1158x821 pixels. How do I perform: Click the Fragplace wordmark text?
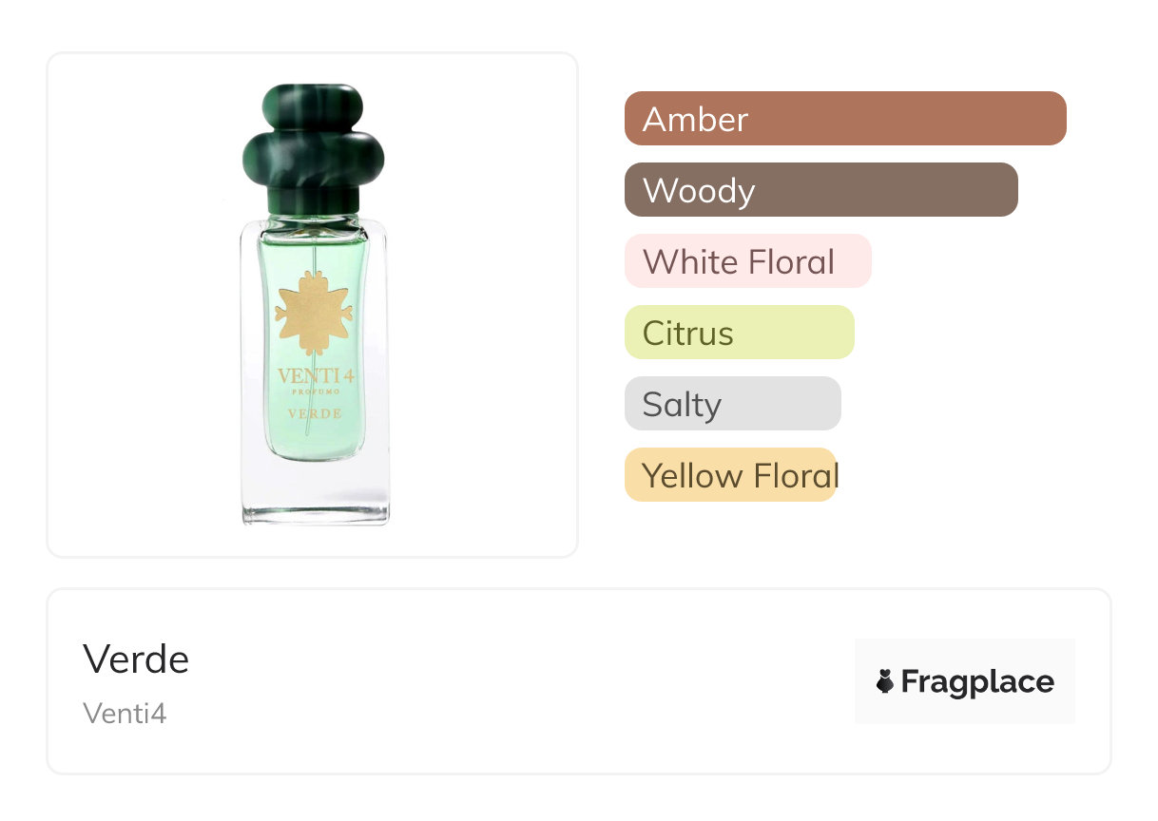point(977,681)
